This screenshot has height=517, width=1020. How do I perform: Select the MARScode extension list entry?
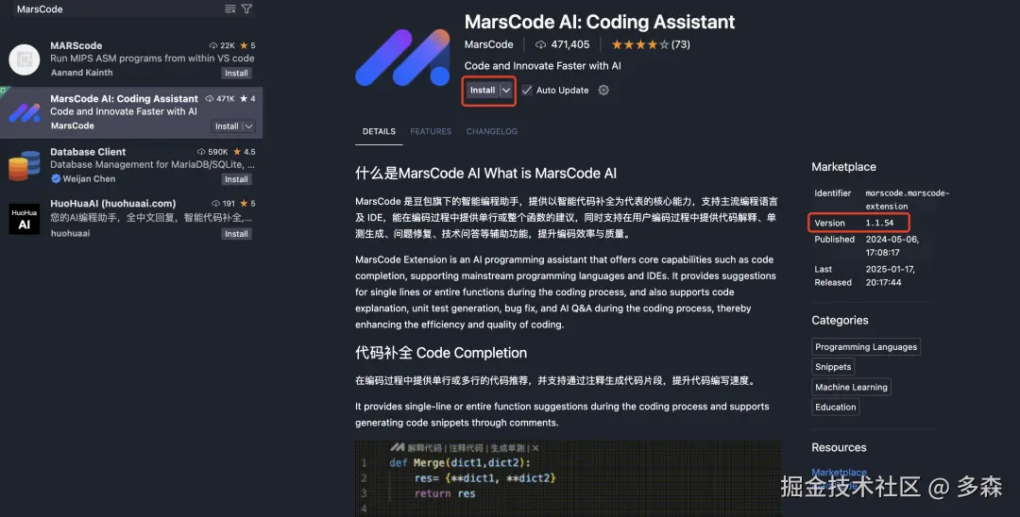[x=131, y=59]
